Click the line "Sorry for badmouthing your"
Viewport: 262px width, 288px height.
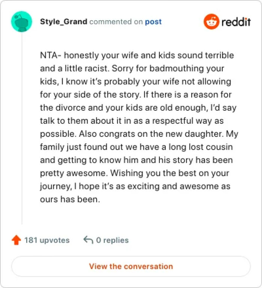coord(168,68)
